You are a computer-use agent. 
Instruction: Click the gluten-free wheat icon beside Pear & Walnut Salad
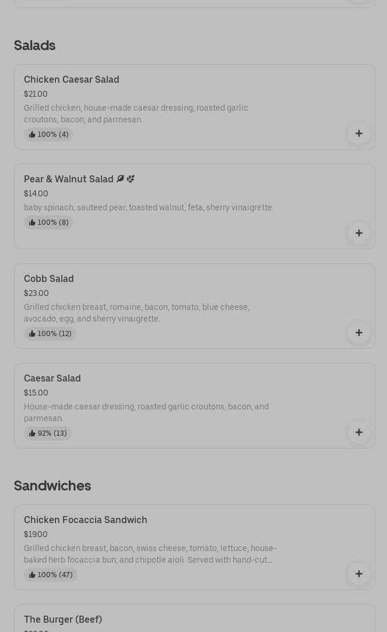131,179
